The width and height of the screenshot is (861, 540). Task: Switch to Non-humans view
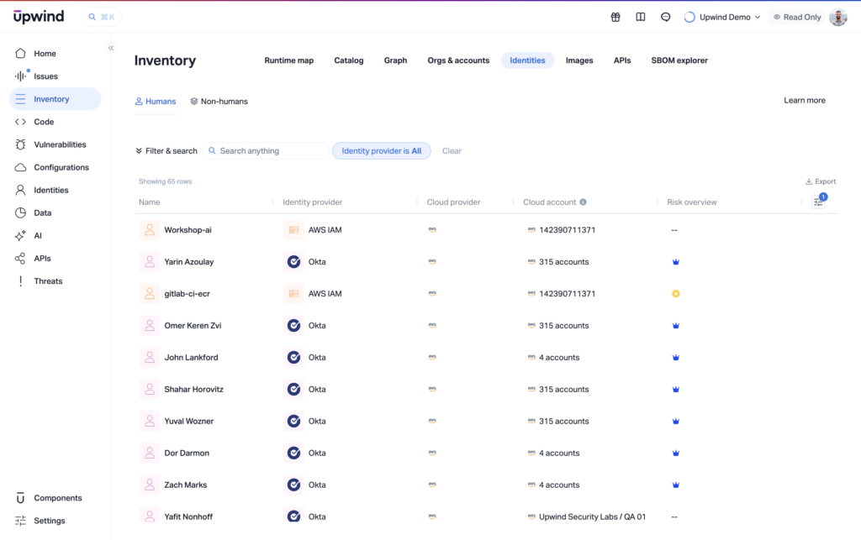[x=219, y=102]
